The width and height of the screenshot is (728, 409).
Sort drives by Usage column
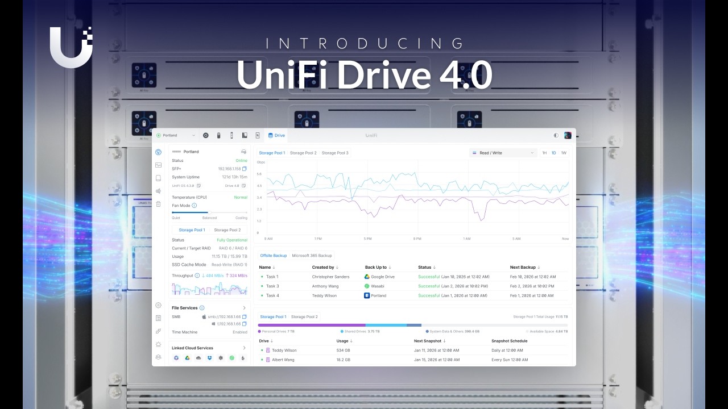coord(345,341)
